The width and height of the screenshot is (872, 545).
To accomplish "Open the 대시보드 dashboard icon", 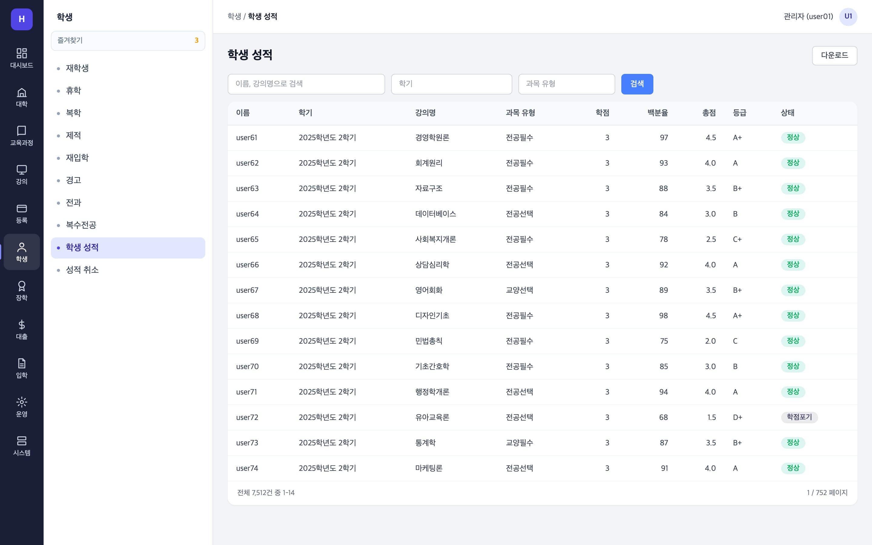I will click(x=21, y=58).
